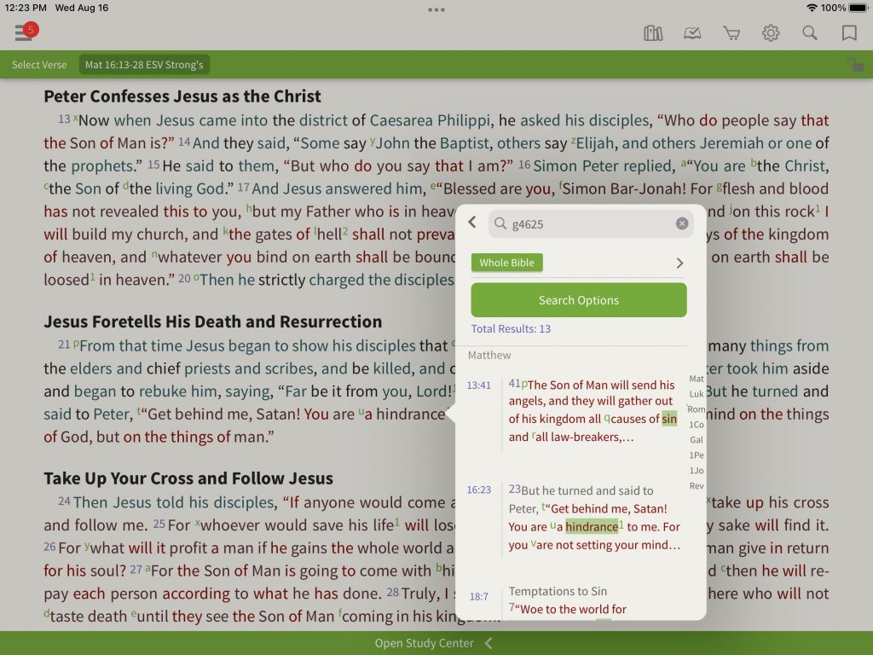Open Study Center panel

433,643
